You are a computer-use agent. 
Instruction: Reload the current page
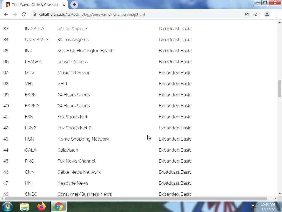click(x=24, y=14)
